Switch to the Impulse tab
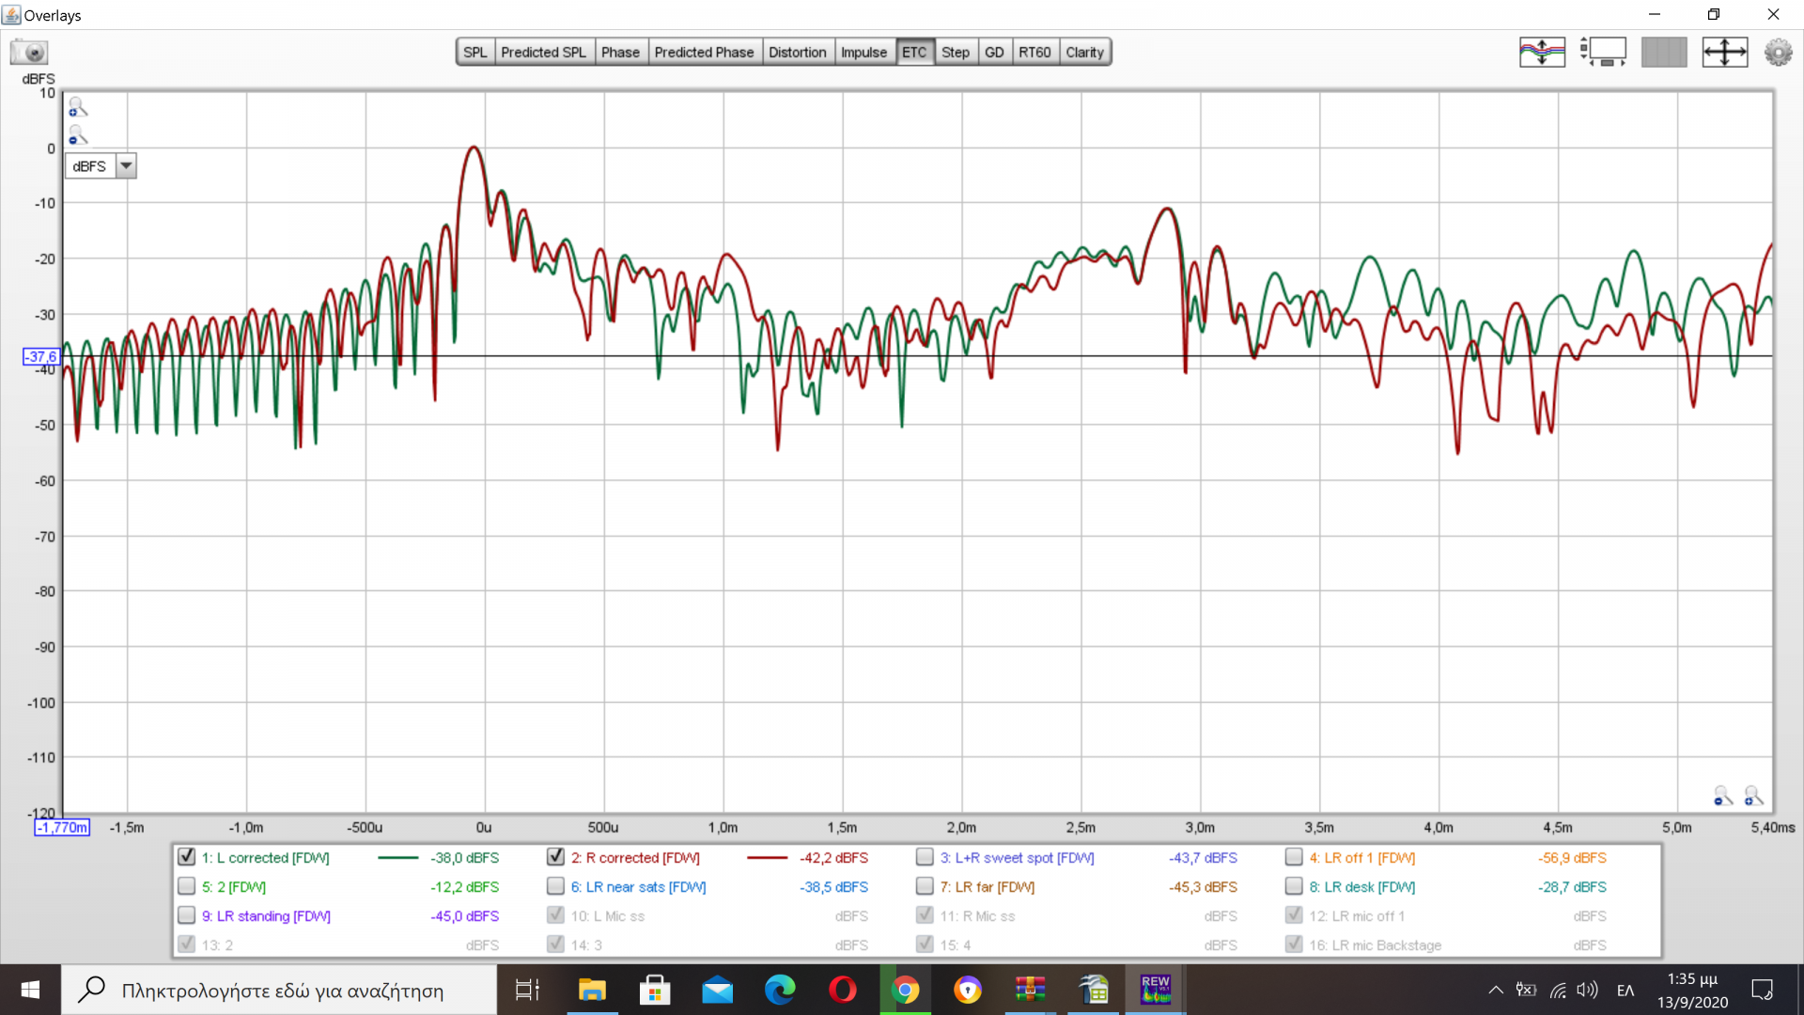Image resolution: width=1804 pixels, height=1015 pixels. point(863,53)
